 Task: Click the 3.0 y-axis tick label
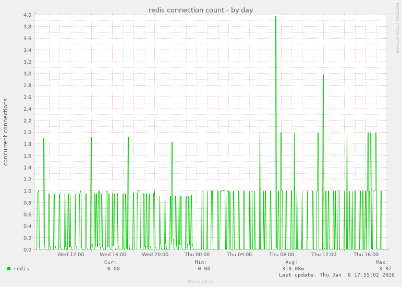[28, 74]
